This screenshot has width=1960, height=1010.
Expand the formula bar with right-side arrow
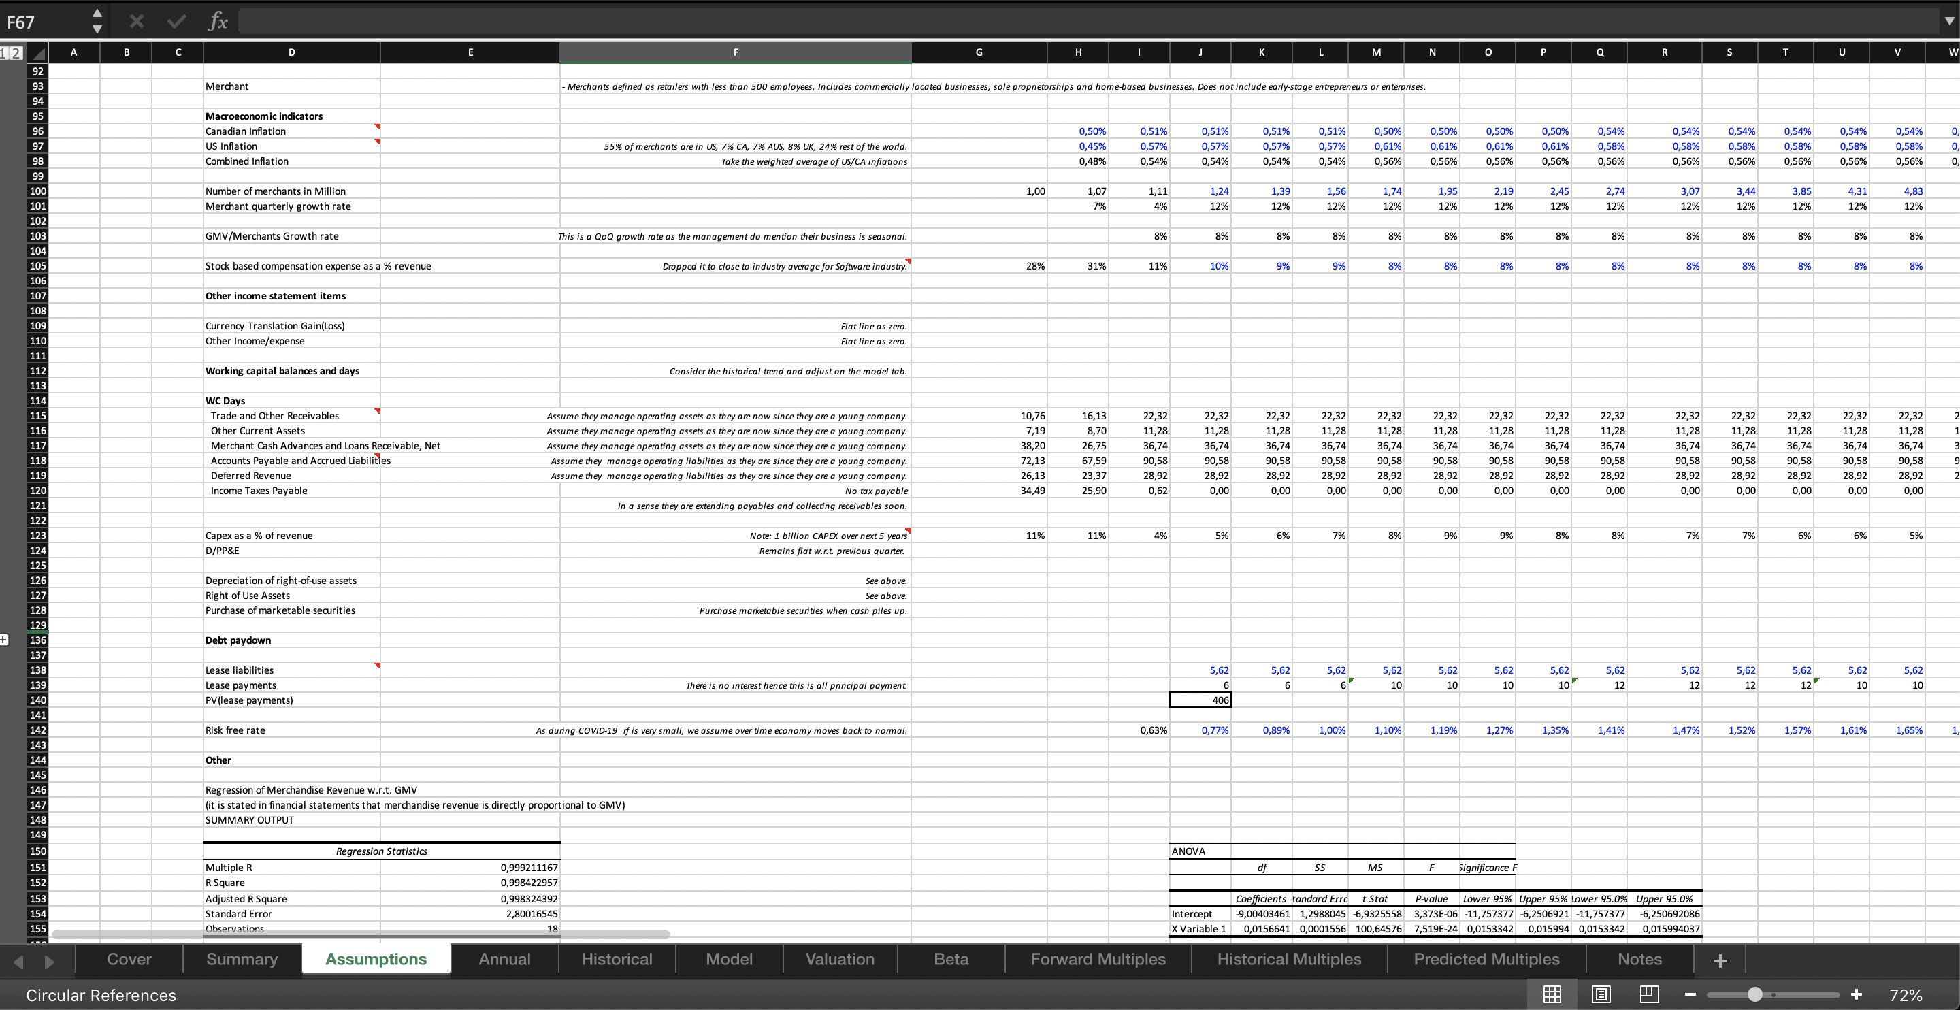coord(1948,21)
